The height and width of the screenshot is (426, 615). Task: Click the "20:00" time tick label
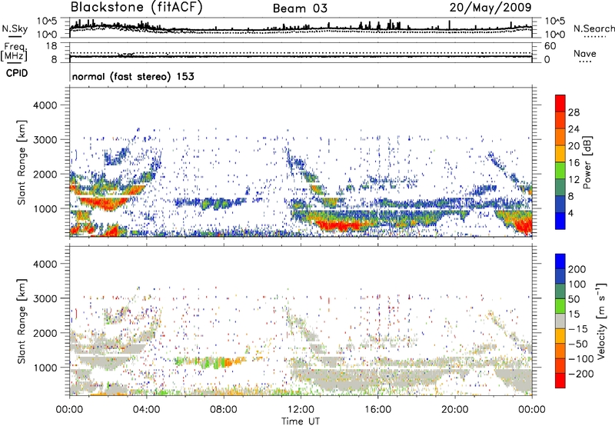[x=454, y=410]
